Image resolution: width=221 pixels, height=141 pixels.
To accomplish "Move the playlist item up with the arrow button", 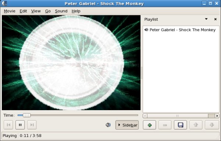I will click(196, 125).
